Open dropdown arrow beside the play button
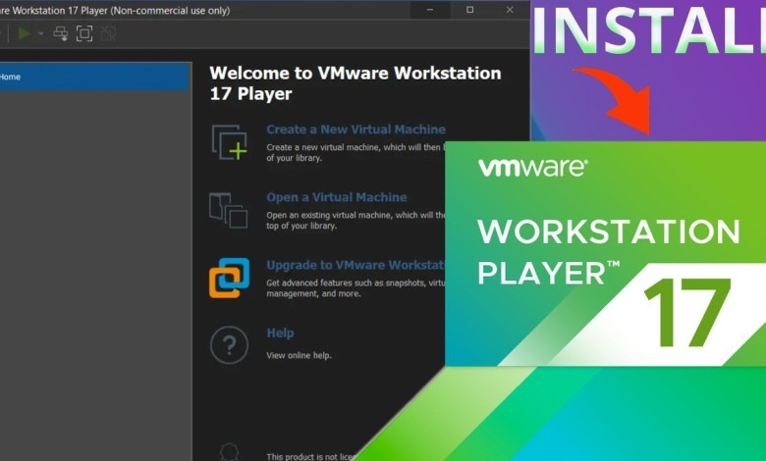This screenshot has height=461, width=766. click(41, 33)
